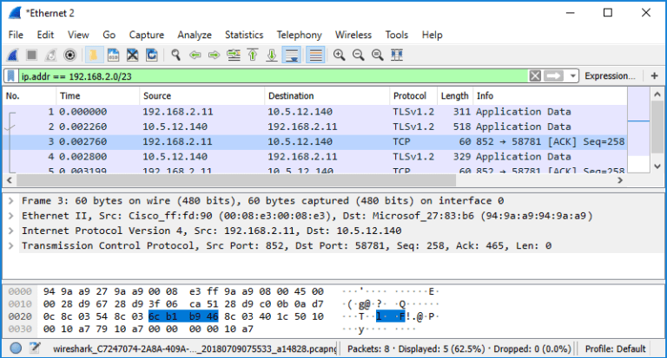Select hex bytes 6c b1 b9 46
Image resolution: width=667 pixels, height=358 pixels.
pyautogui.click(x=183, y=316)
